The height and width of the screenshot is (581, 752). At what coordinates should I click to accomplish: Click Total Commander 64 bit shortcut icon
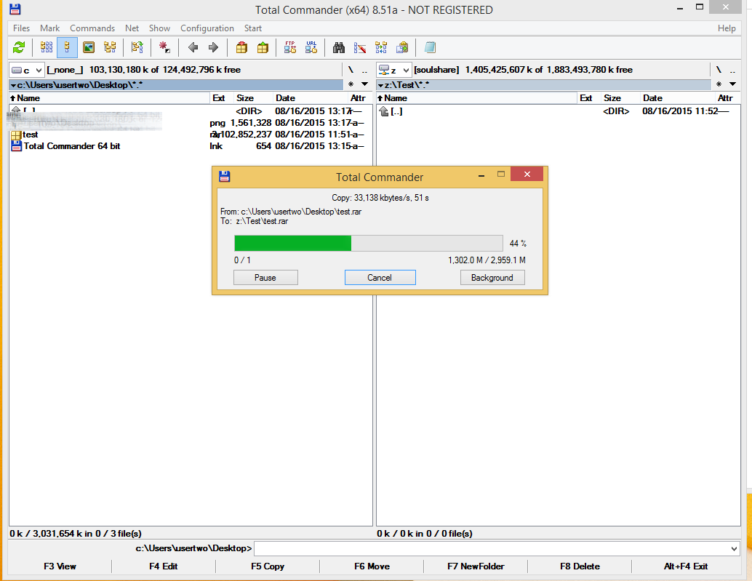pyautogui.click(x=16, y=146)
